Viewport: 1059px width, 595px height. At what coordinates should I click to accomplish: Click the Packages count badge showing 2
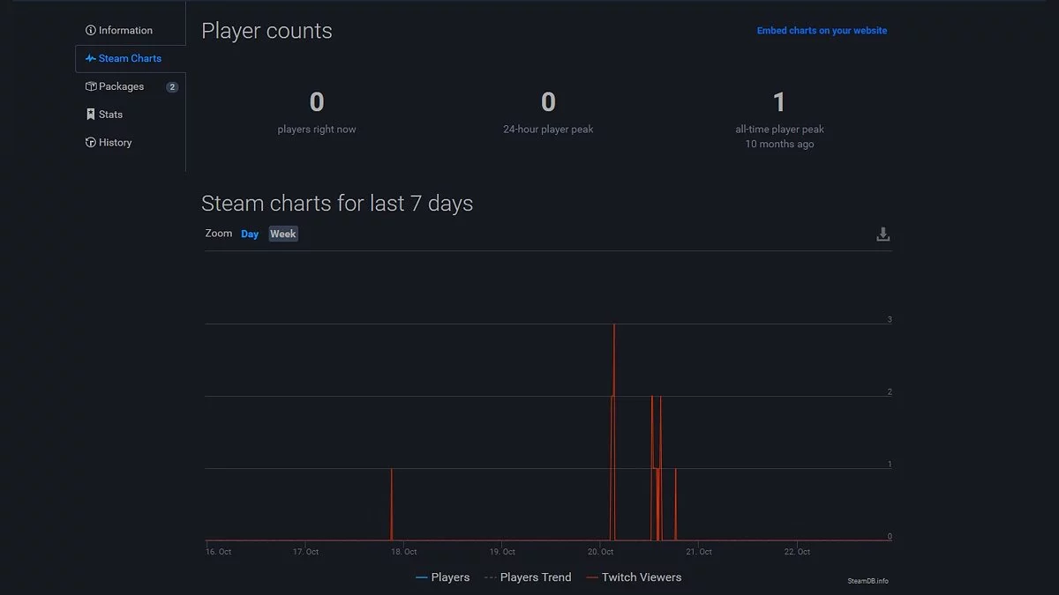172,87
